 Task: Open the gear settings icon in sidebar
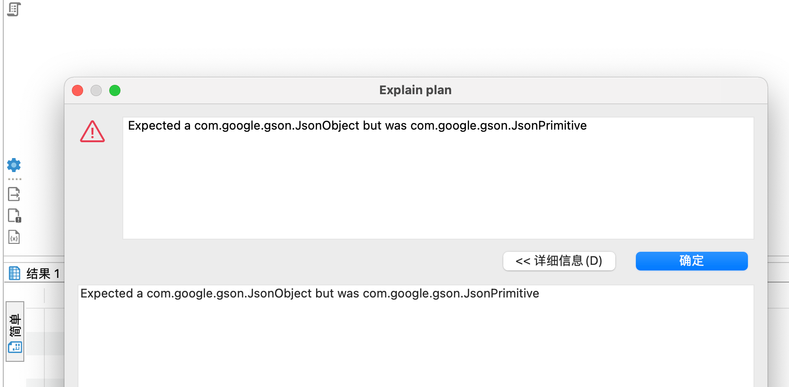click(14, 166)
